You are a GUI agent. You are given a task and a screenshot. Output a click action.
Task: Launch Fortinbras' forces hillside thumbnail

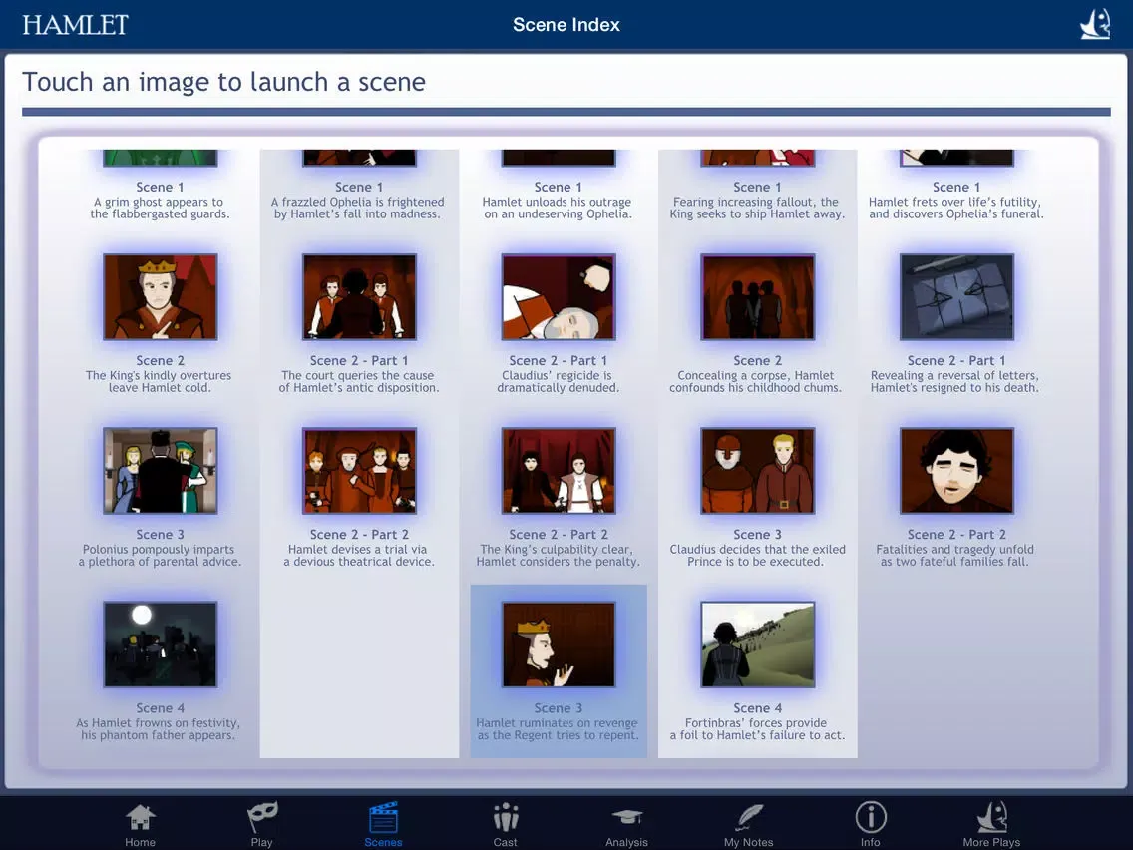tap(758, 644)
